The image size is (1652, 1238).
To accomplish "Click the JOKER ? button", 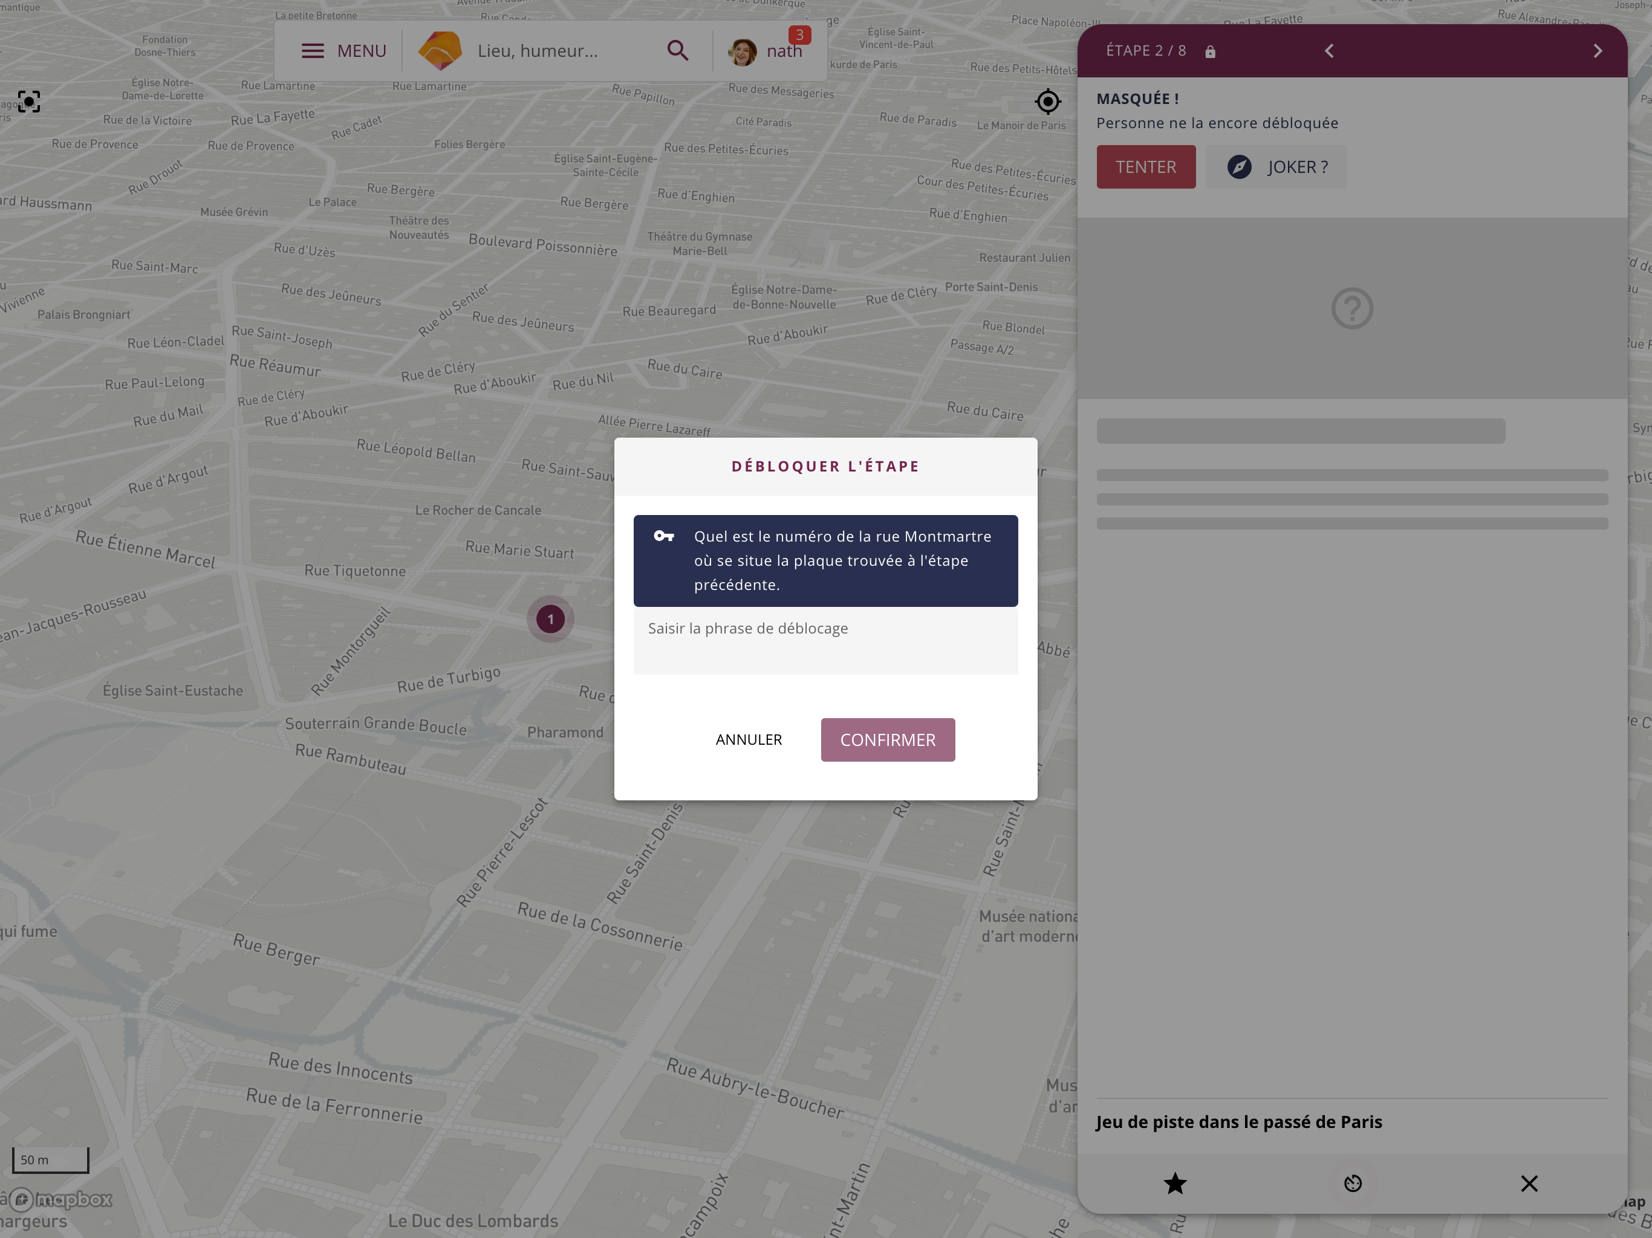I will coord(1276,166).
